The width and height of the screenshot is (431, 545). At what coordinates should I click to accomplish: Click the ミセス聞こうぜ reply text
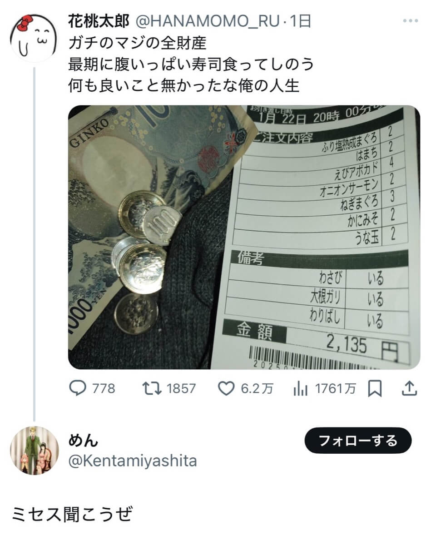pos(72,515)
